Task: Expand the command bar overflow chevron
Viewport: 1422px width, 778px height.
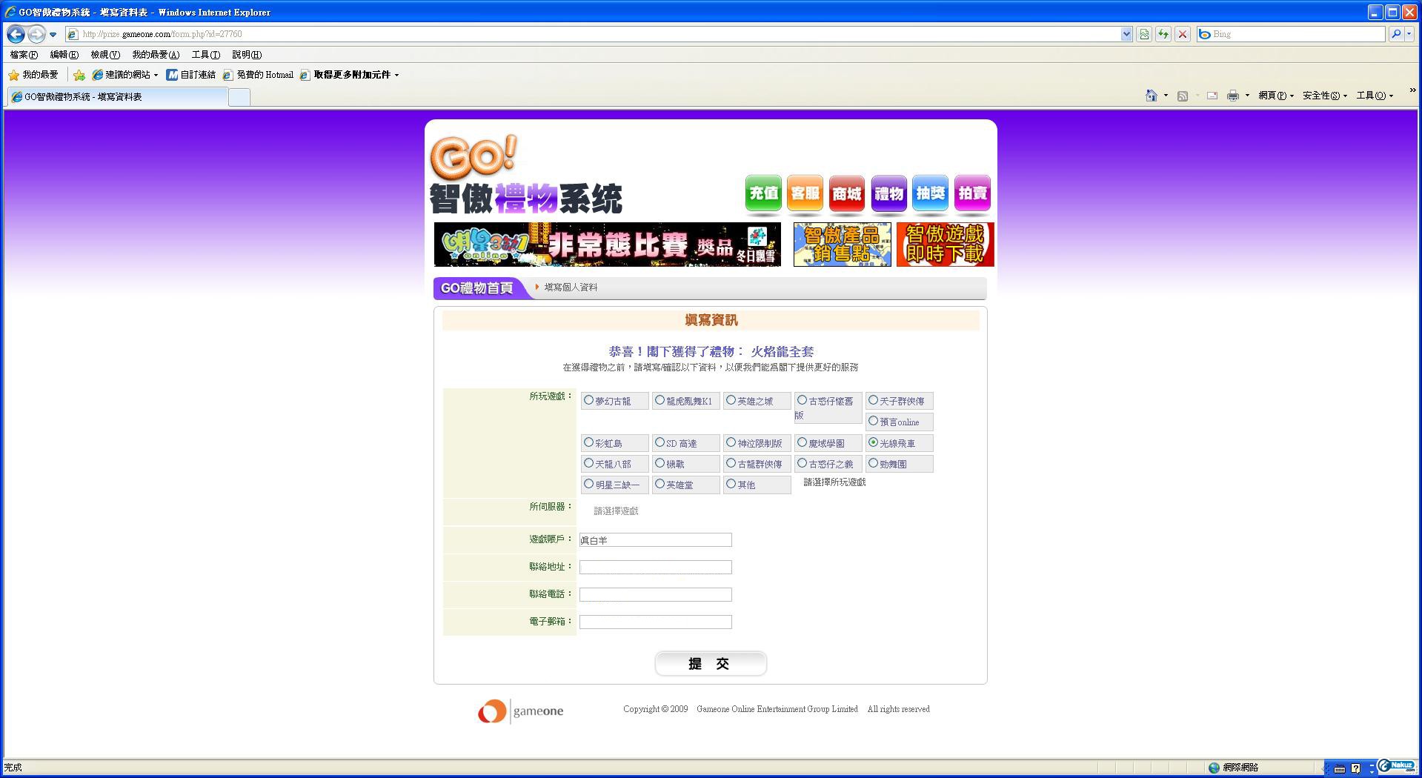Action: pos(1412,90)
